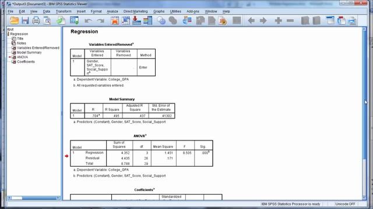Image resolution: width=373 pixels, height=209 pixels.
Task: Open the Window menu
Action: click(211, 12)
